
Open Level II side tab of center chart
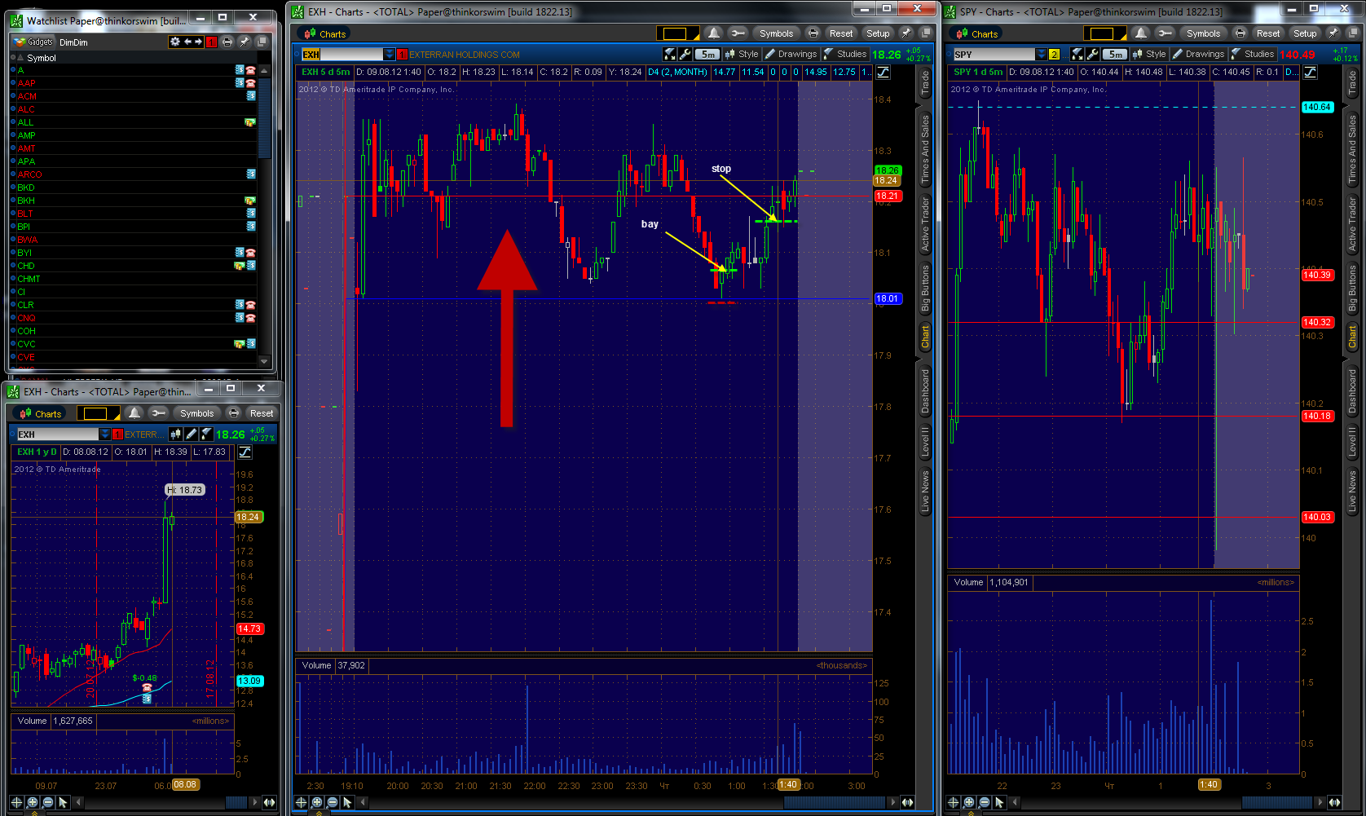point(925,441)
